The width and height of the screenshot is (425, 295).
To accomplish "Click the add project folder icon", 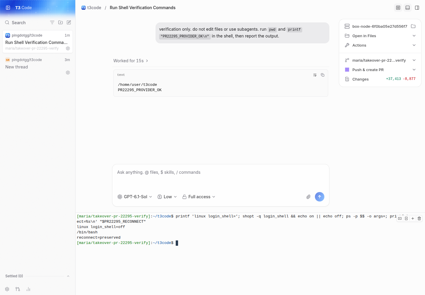I will click(x=61, y=22).
